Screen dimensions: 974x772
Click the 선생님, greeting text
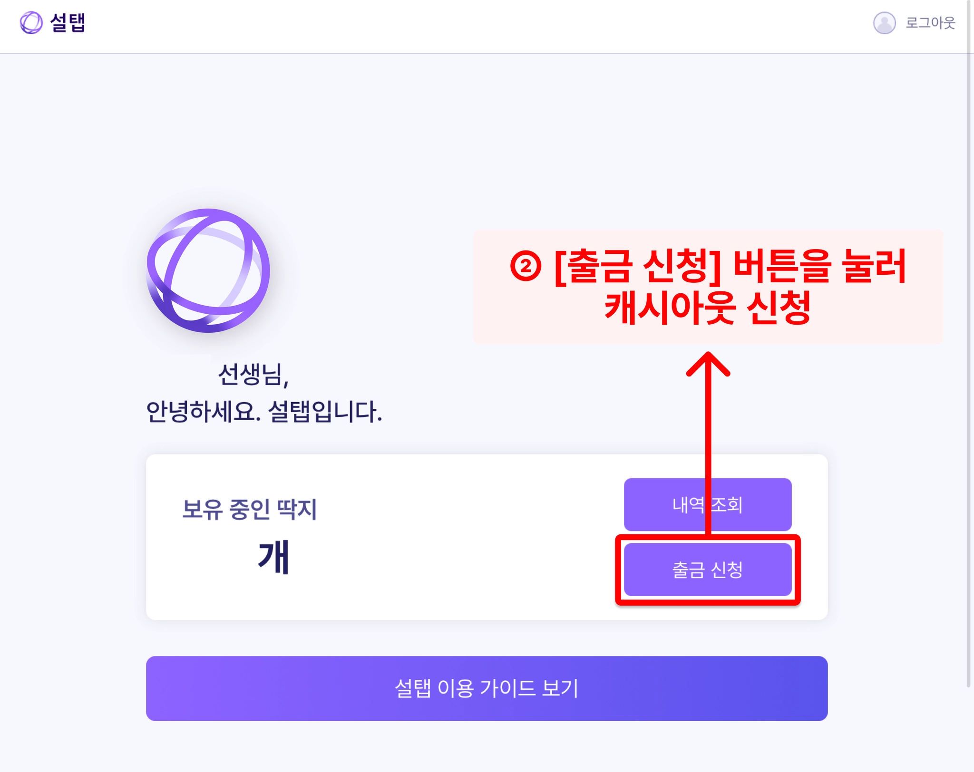coord(253,375)
